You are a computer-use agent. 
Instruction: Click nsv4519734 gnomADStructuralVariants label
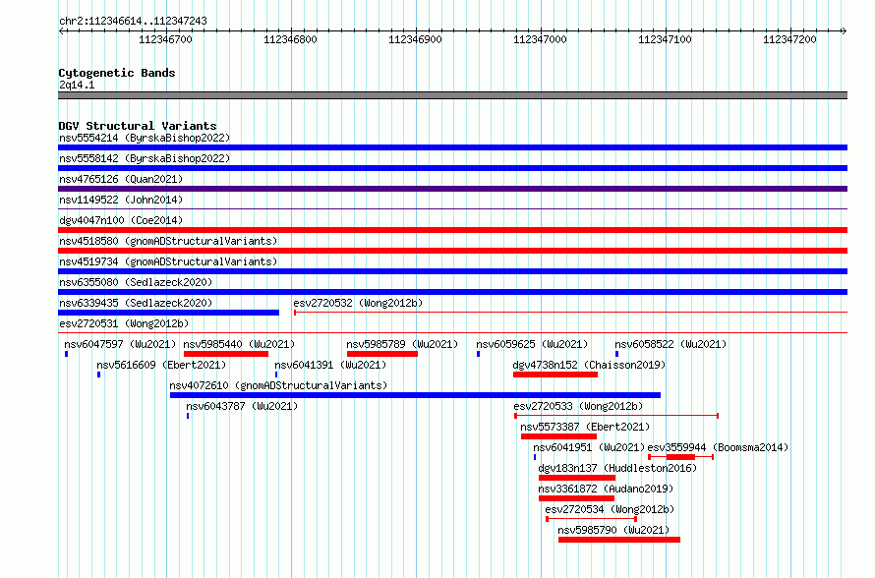click(168, 261)
